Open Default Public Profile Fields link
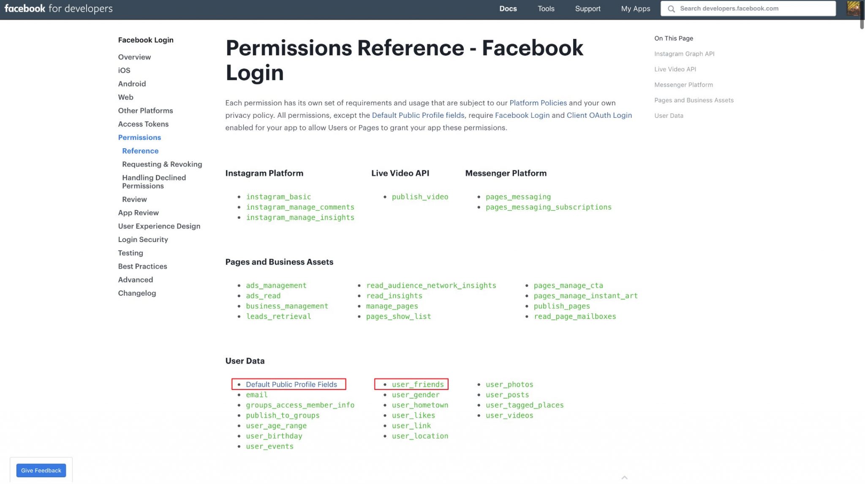Image resolution: width=865 pixels, height=484 pixels. [291, 384]
